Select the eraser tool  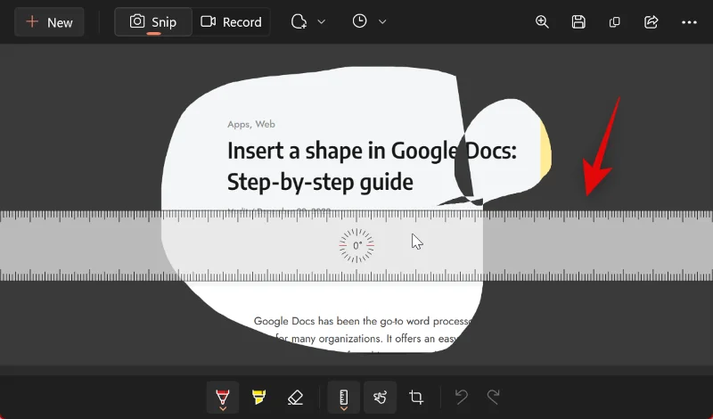pos(295,397)
